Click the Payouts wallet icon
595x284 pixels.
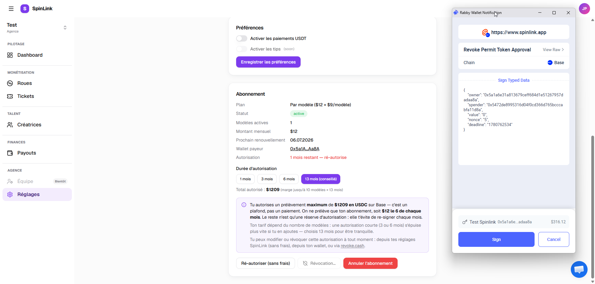click(x=10, y=153)
